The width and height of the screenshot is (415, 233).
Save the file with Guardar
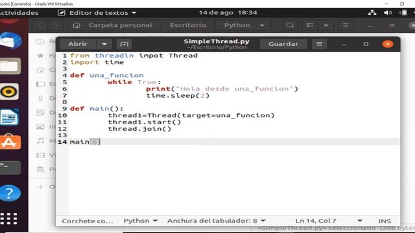(283, 44)
